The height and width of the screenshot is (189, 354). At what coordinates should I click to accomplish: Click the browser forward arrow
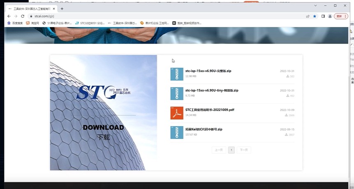click(16, 16)
